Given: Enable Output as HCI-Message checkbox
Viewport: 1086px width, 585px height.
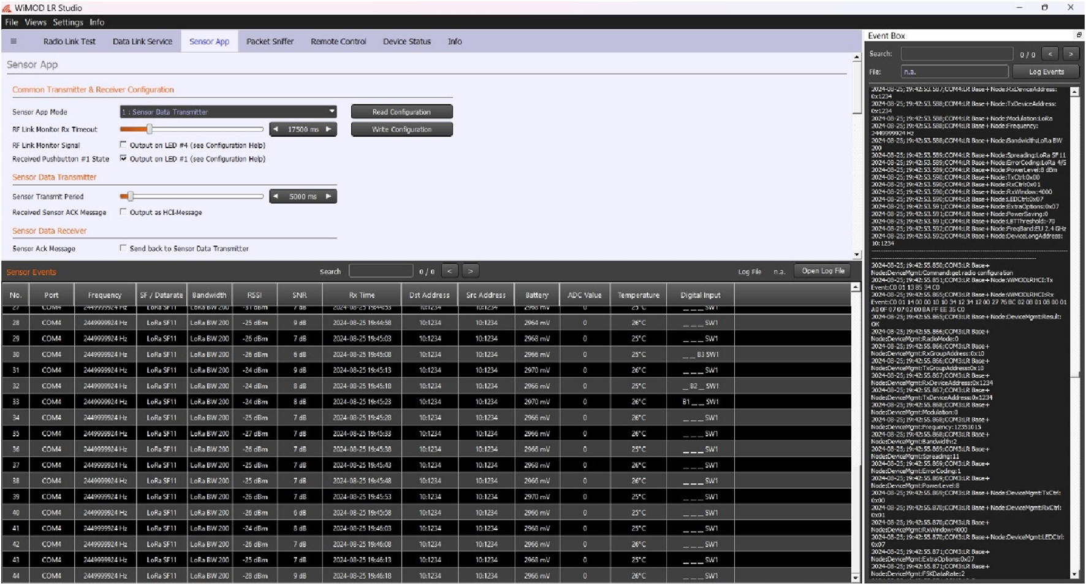Looking at the screenshot, I should pyautogui.click(x=123, y=212).
